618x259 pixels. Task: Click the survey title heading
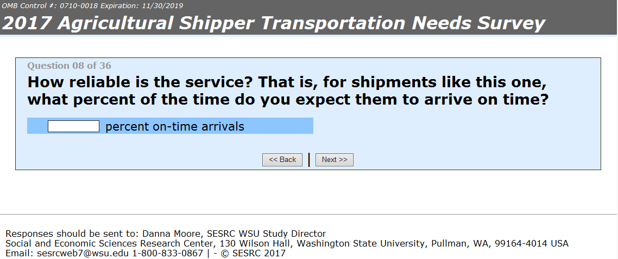(x=274, y=23)
